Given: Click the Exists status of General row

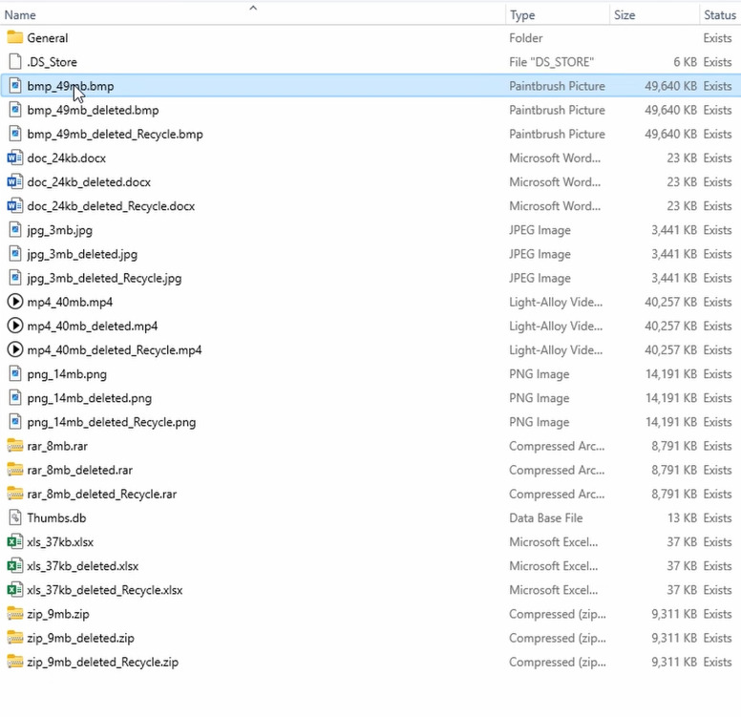Looking at the screenshot, I should click(717, 38).
